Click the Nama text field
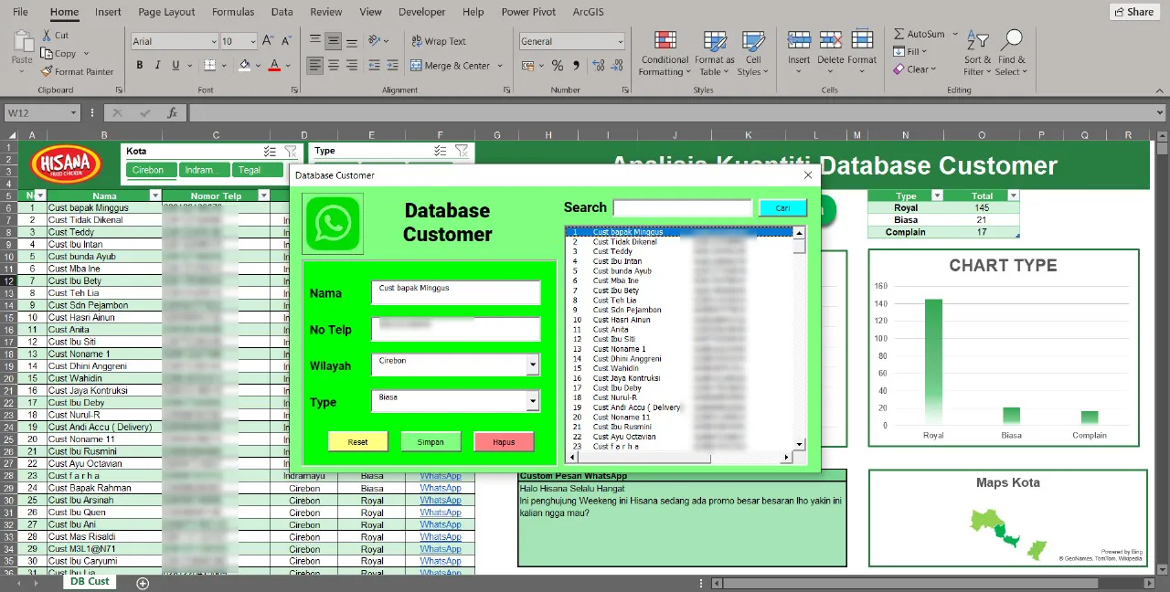The image size is (1170, 592). [x=456, y=292]
